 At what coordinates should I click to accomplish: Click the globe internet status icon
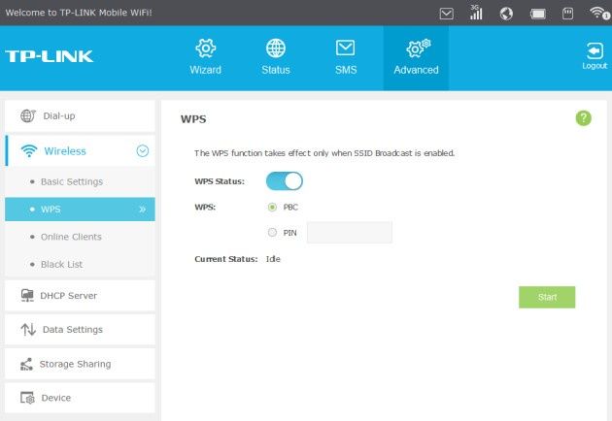(506, 14)
